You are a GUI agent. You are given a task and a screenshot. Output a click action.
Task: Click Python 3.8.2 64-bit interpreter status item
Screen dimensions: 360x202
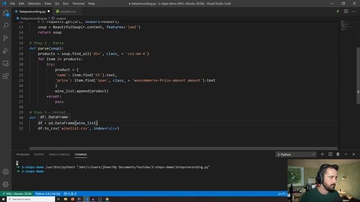48,194
